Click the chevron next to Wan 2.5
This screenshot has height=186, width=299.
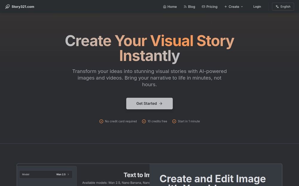click(x=68, y=174)
